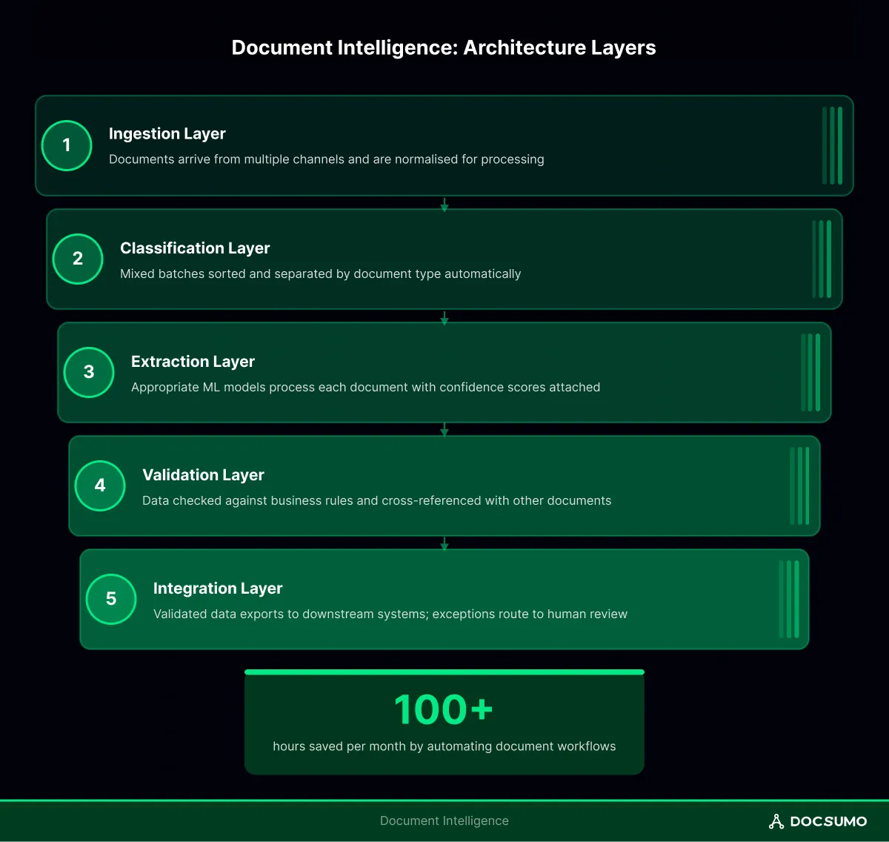This screenshot has width=889, height=842.
Task: Click 'Data checked against business rules' description
Action: [377, 500]
